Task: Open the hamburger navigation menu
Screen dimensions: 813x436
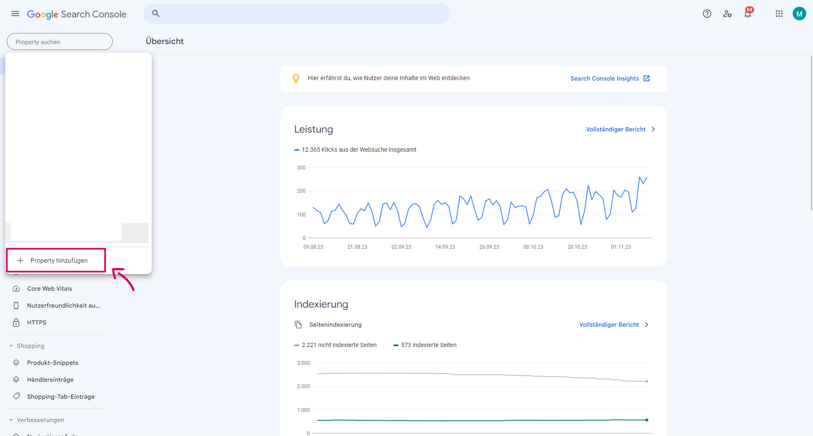Action: [15, 13]
